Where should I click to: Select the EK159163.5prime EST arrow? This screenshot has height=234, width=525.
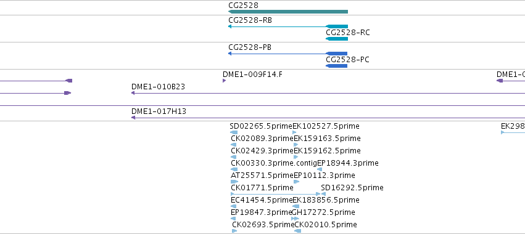296,145
